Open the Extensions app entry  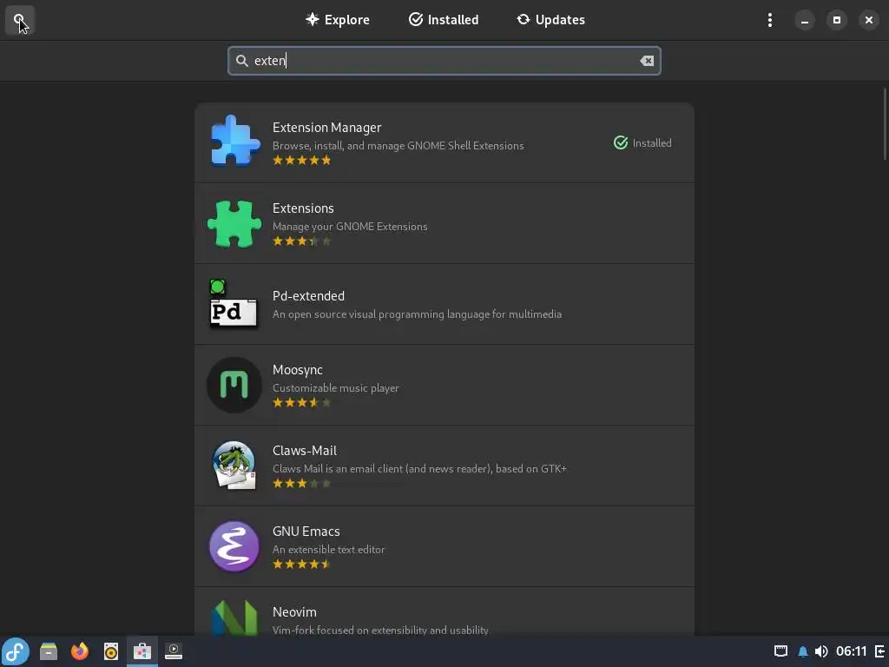tap(444, 223)
